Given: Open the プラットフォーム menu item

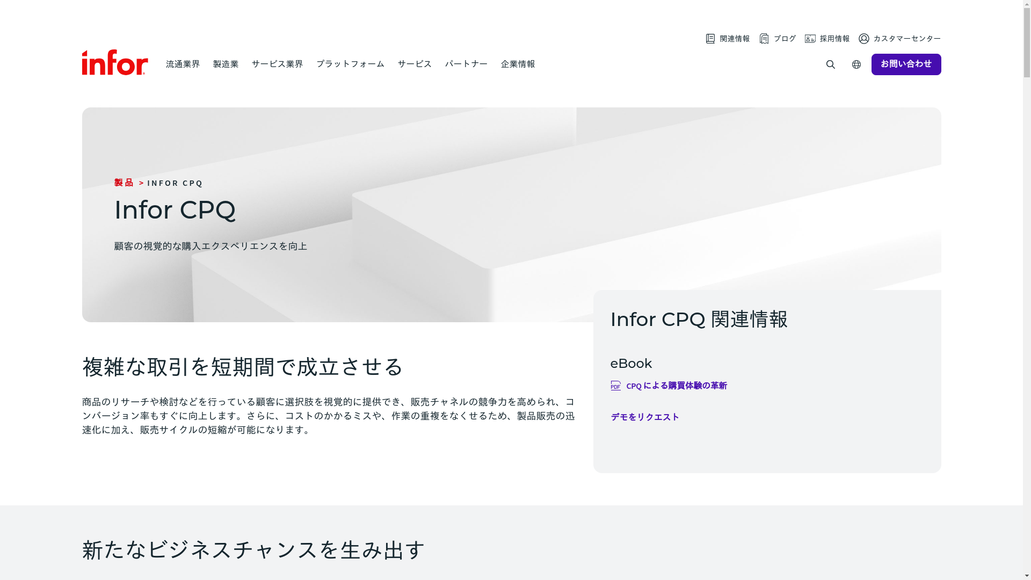Looking at the screenshot, I should (350, 64).
